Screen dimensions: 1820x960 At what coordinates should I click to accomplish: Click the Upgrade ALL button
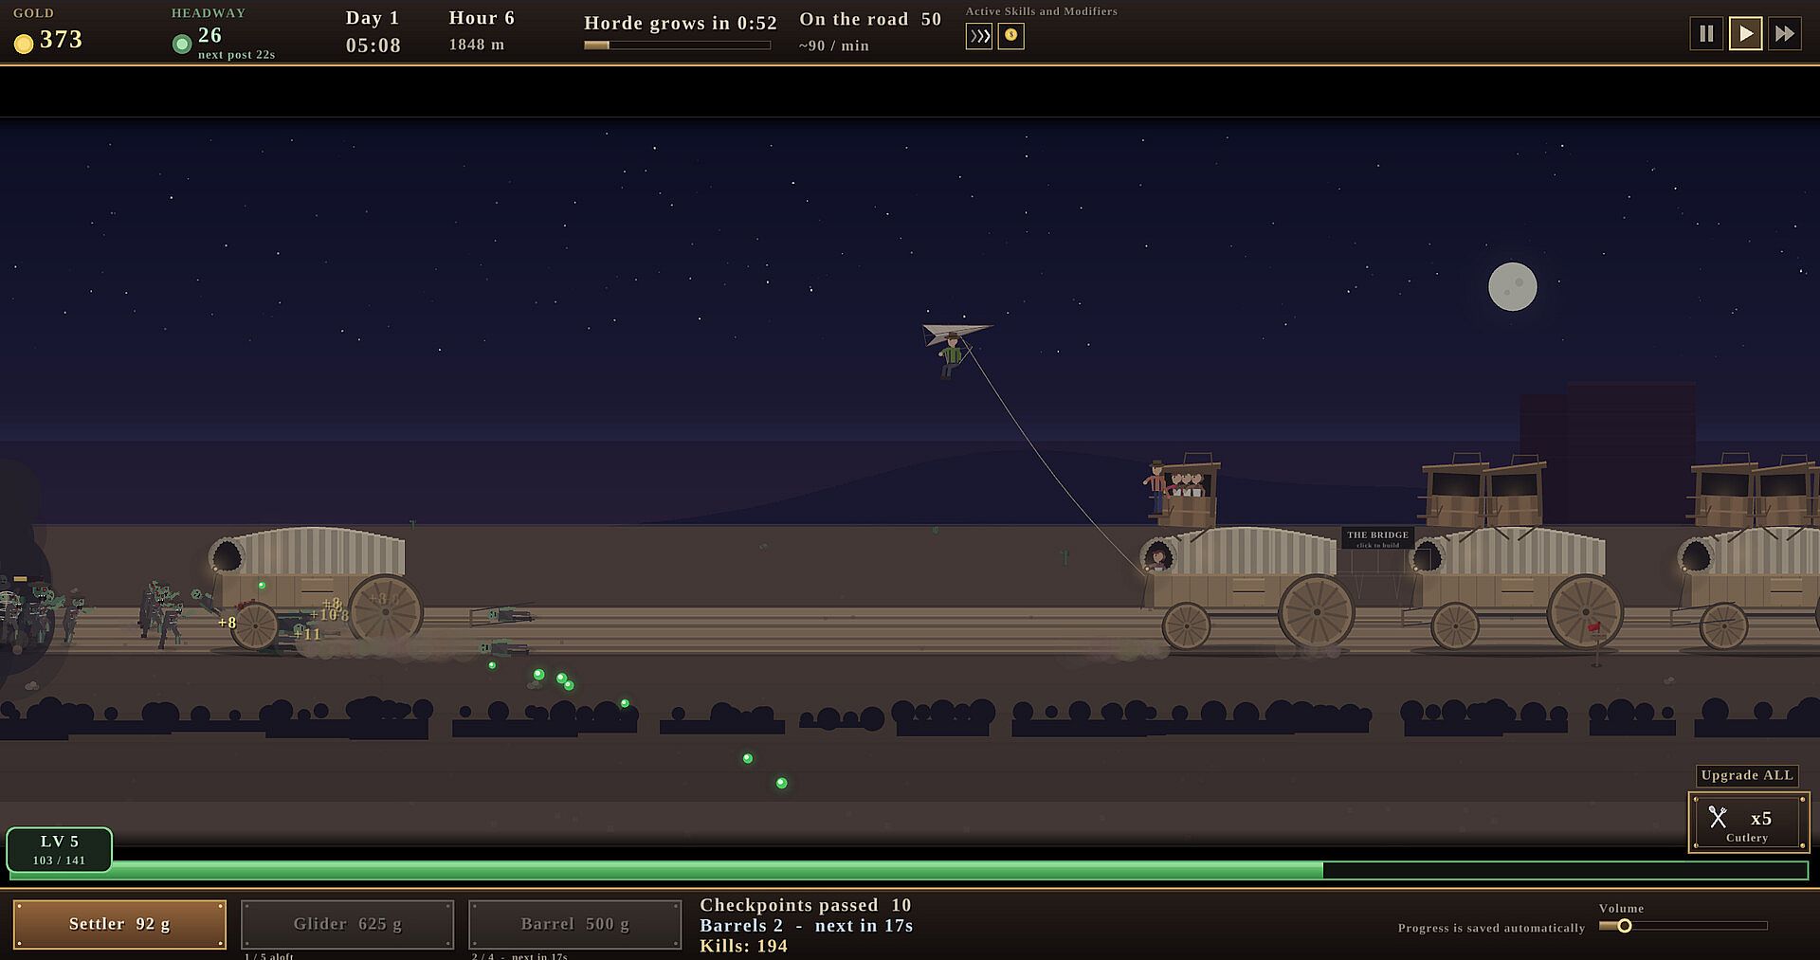click(1747, 775)
